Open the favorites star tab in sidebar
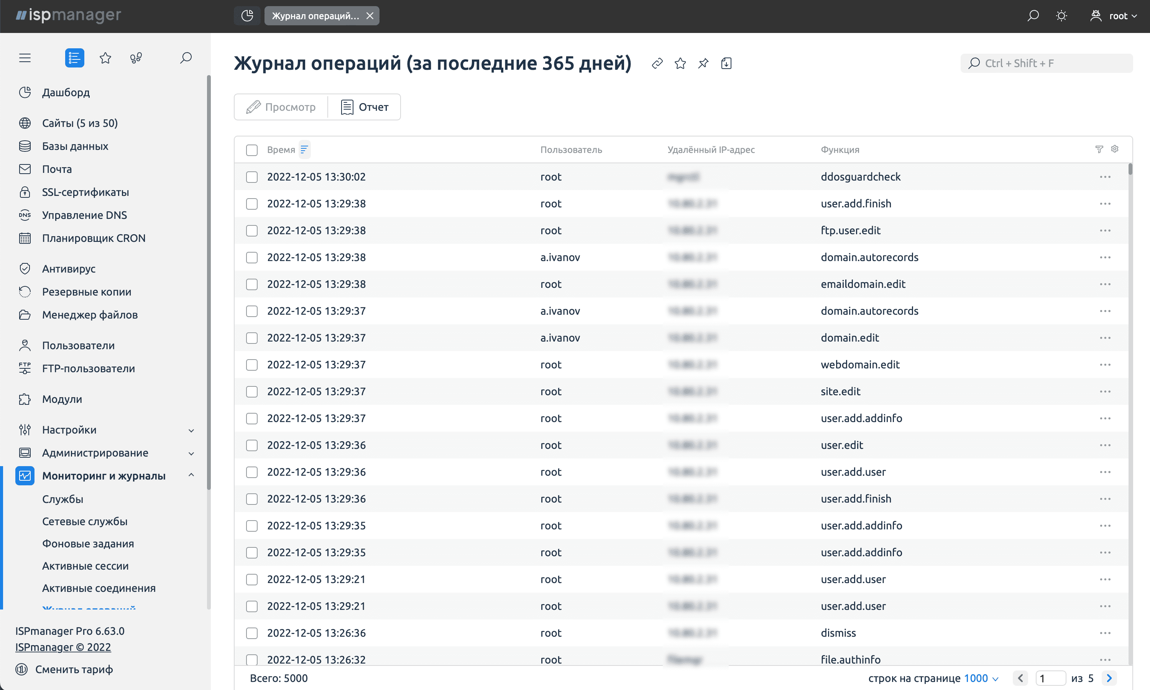Image resolution: width=1150 pixels, height=690 pixels. [105, 58]
